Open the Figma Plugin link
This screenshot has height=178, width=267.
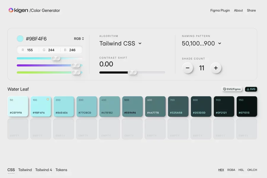(x=220, y=10)
